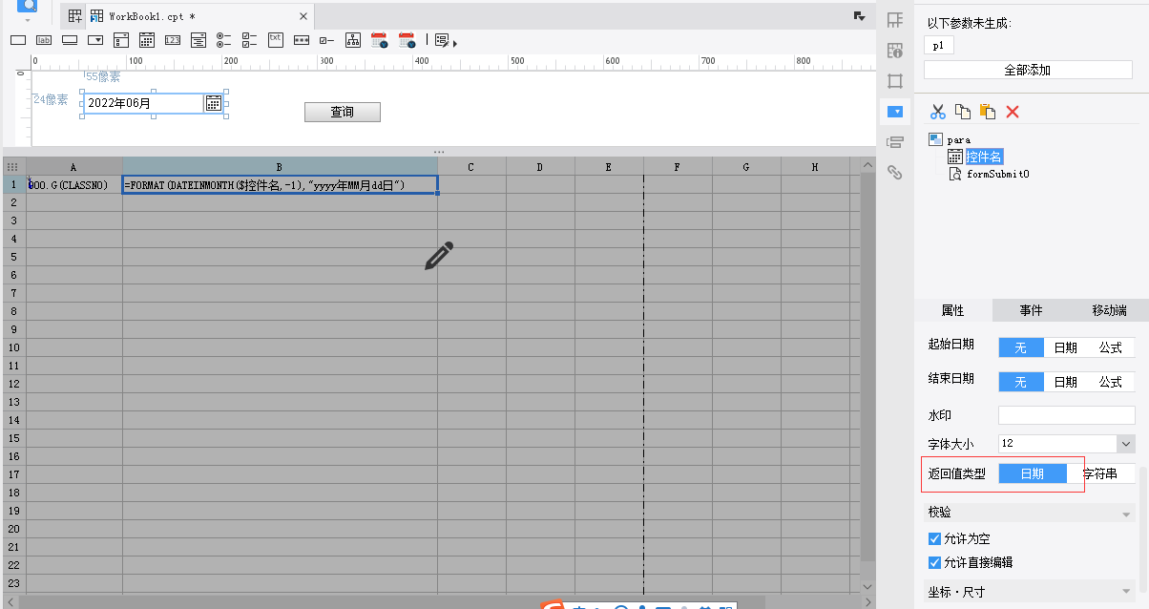
Task: Open the widget settings sidebar panel
Action: (x=895, y=112)
